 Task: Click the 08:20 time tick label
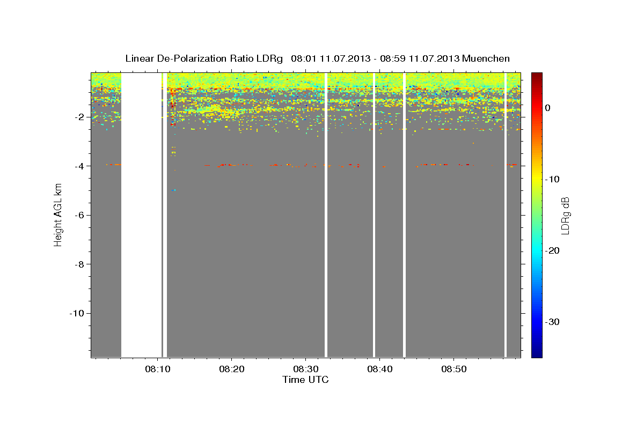pyautogui.click(x=231, y=369)
